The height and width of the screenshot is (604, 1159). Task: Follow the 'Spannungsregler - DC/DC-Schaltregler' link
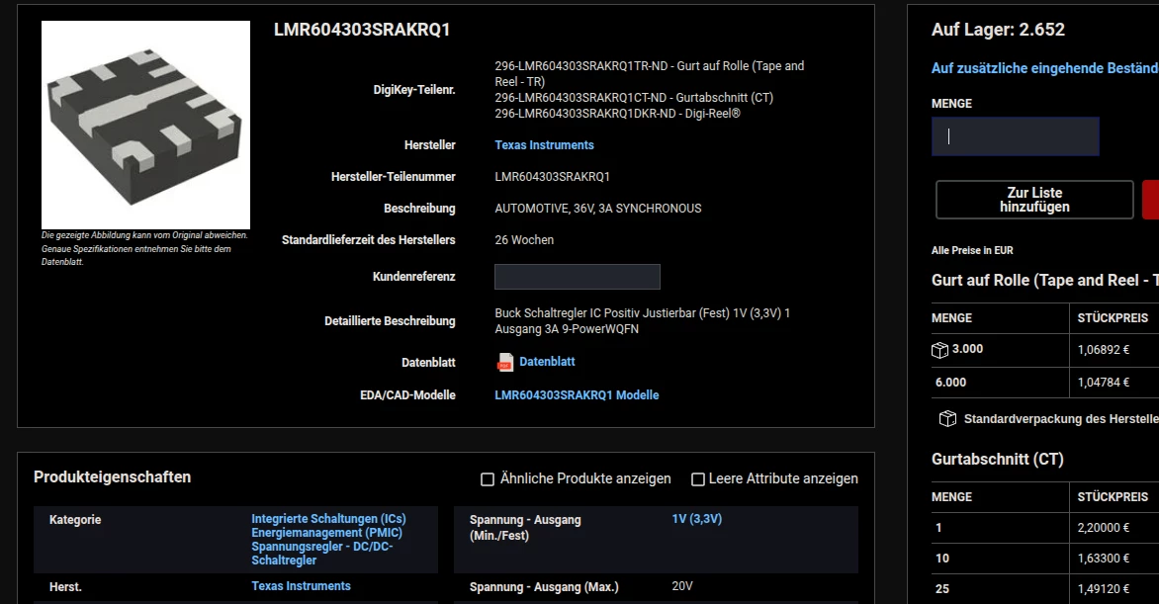click(321, 553)
